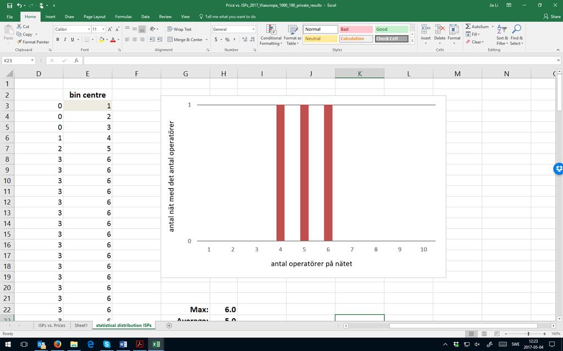Toggle Align Left
Image resolution: width=563 pixels, height=351 pixels.
(127, 39)
